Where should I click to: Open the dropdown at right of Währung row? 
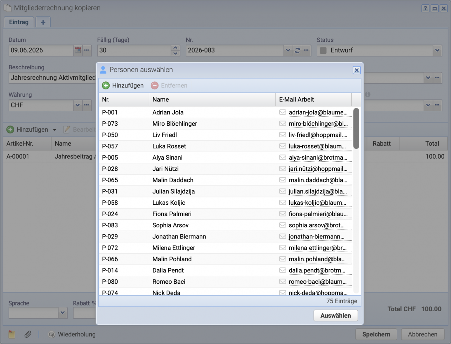click(428, 105)
